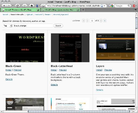Click the Black-Green theme title
The width and height of the screenshot is (138, 113).
(13, 66)
